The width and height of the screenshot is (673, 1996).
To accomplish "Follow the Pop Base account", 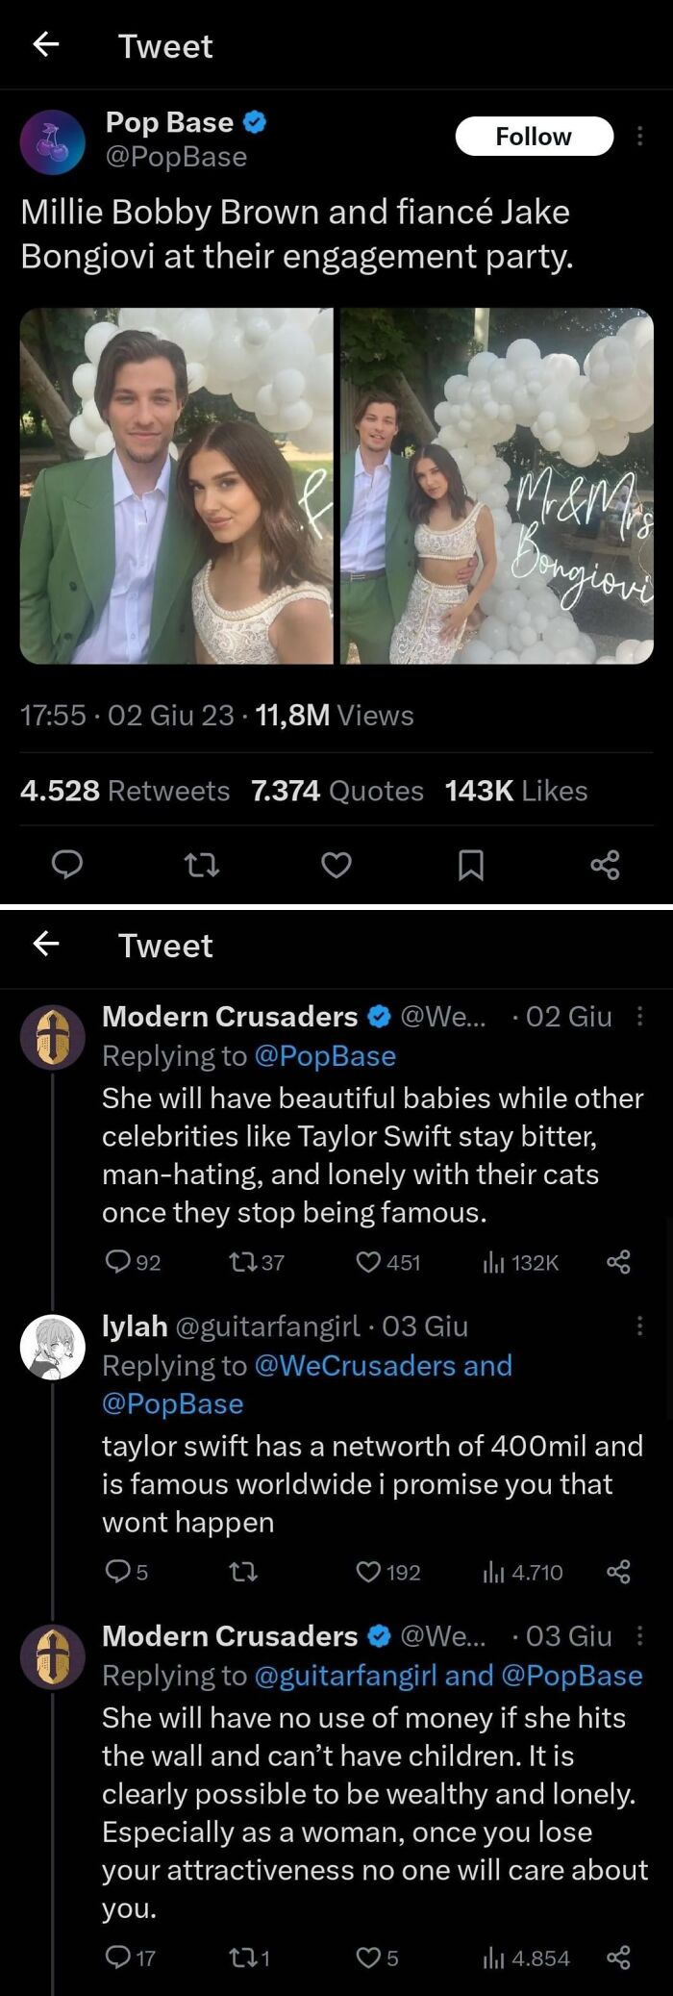I will 534,136.
